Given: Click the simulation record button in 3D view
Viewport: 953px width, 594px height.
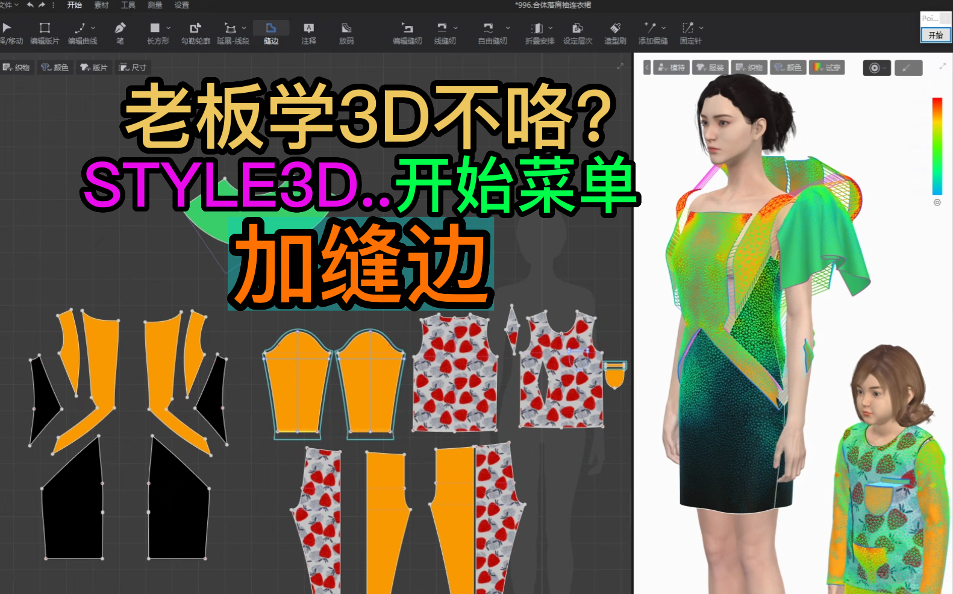Looking at the screenshot, I should click(874, 68).
